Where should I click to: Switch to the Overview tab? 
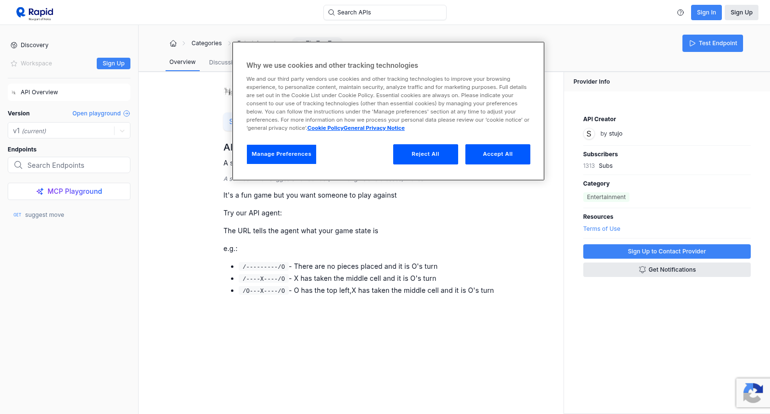pyautogui.click(x=182, y=62)
